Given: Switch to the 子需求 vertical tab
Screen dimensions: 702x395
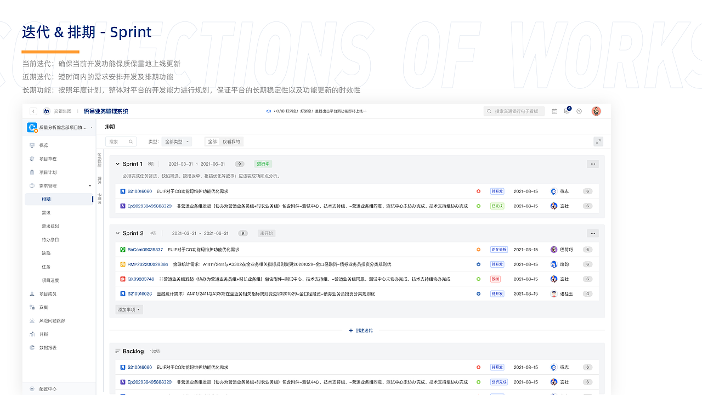Looking at the screenshot, I should [x=99, y=198].
